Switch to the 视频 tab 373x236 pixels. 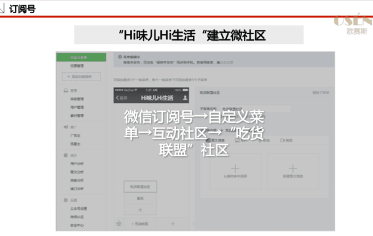coord(287,140)
